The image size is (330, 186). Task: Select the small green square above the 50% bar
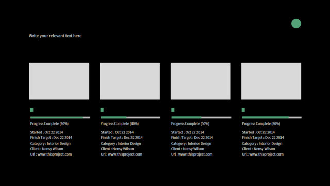coord(173,110)
